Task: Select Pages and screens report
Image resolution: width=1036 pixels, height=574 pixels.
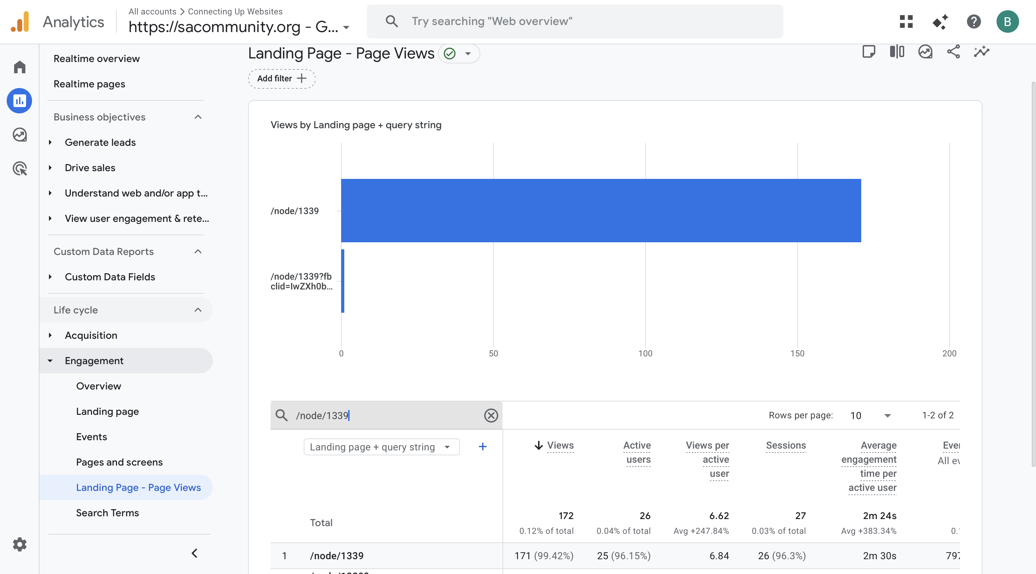Action: tap(119, 462)
